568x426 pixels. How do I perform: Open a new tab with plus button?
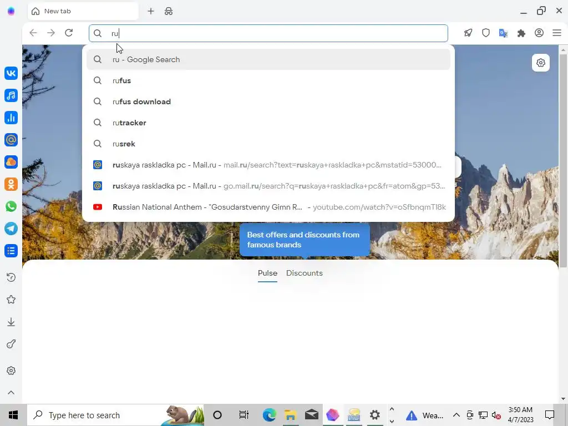151,11
